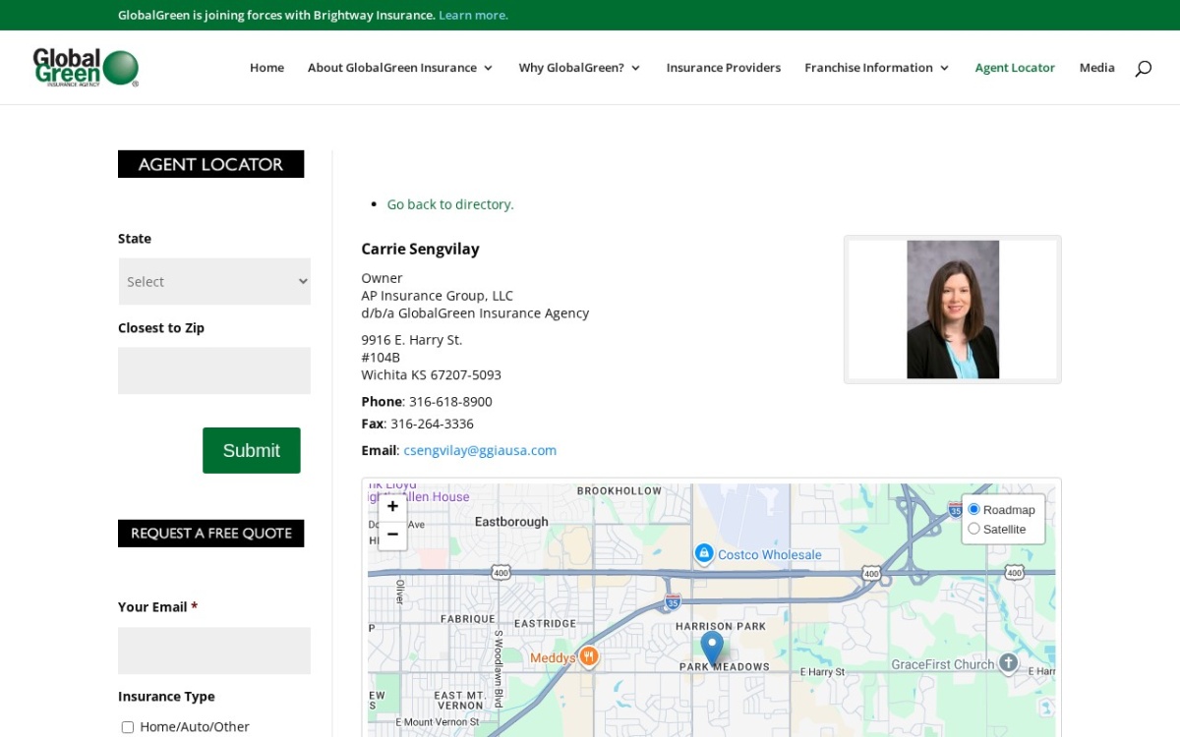
Task: Click the GlobalGreen logo
Action: (x=86, y=67)
